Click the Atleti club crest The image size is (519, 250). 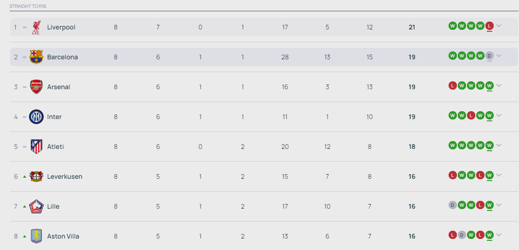point(36,147)
